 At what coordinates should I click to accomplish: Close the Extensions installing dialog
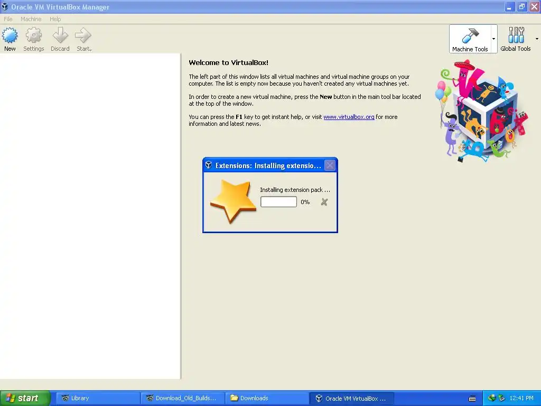coord(330,165)
